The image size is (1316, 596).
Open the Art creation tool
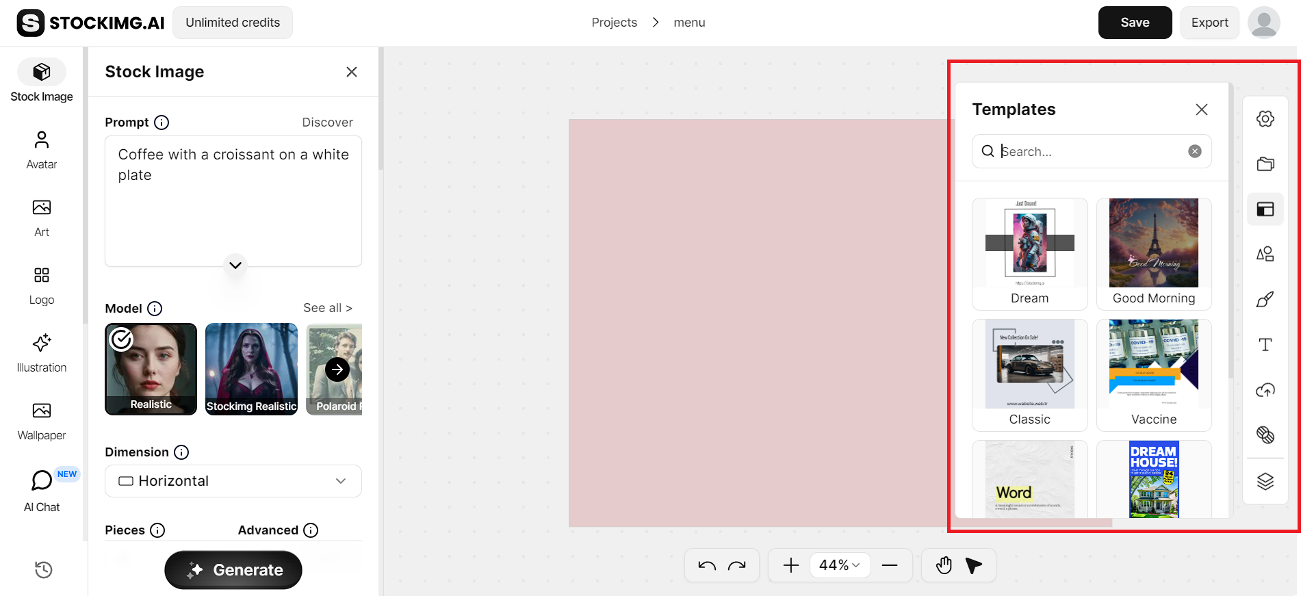tap(41, 217)
